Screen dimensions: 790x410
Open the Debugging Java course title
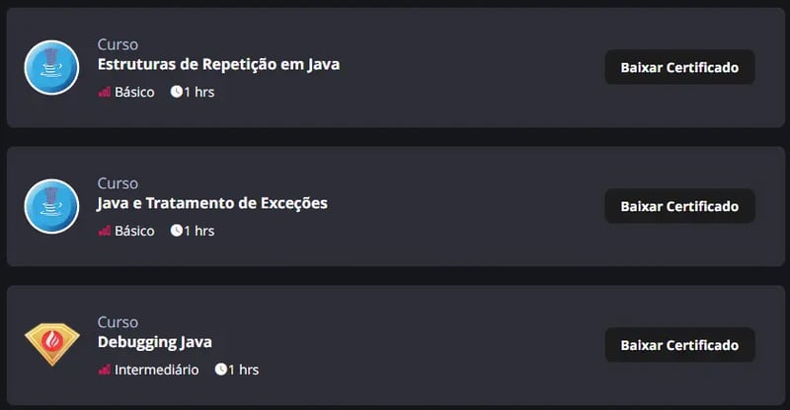click(x=155, y=343)
